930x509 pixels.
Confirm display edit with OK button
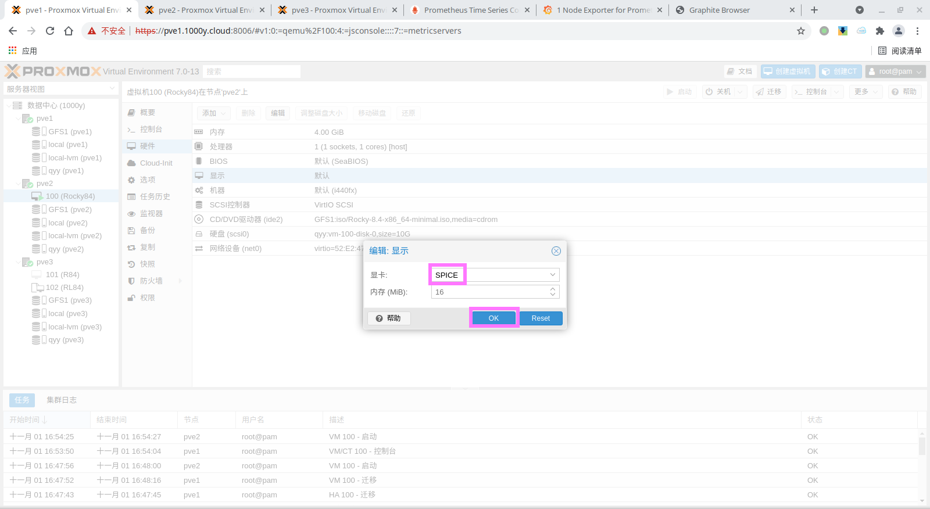[493, 318]
